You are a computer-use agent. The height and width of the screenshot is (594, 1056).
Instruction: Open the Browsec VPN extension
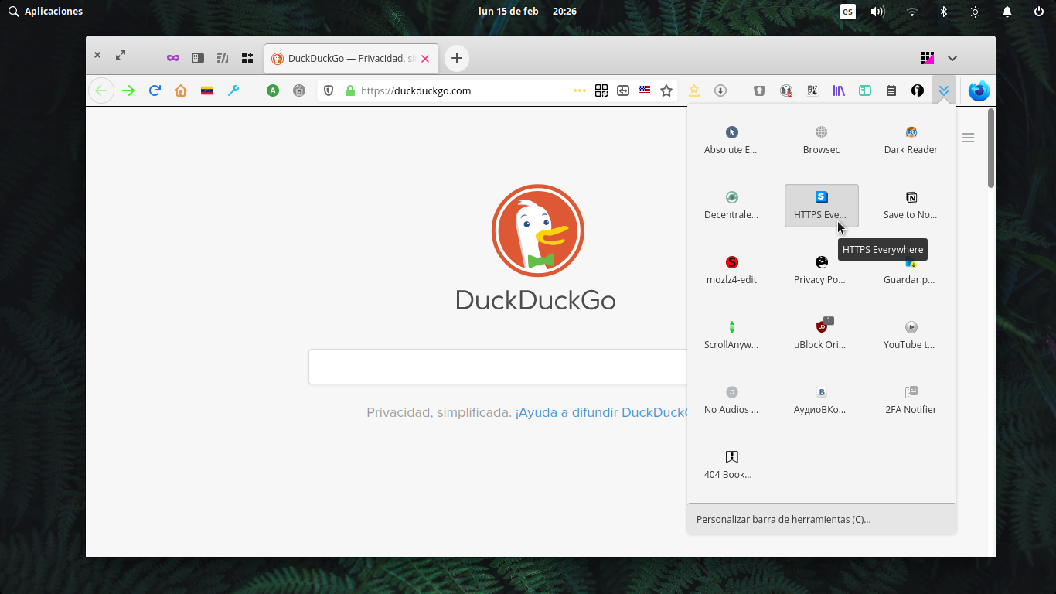[821, 141]
